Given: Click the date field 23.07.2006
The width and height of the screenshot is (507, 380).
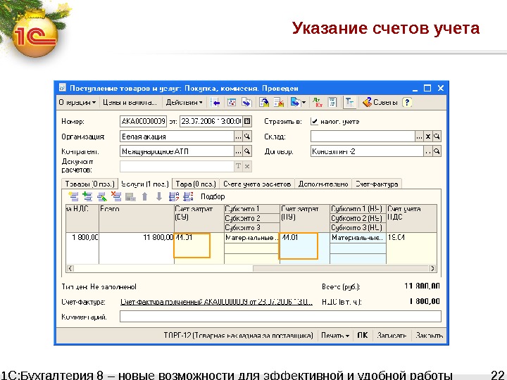Looking at the screenshot, I should pyautogui.click(x=211, y=122).
